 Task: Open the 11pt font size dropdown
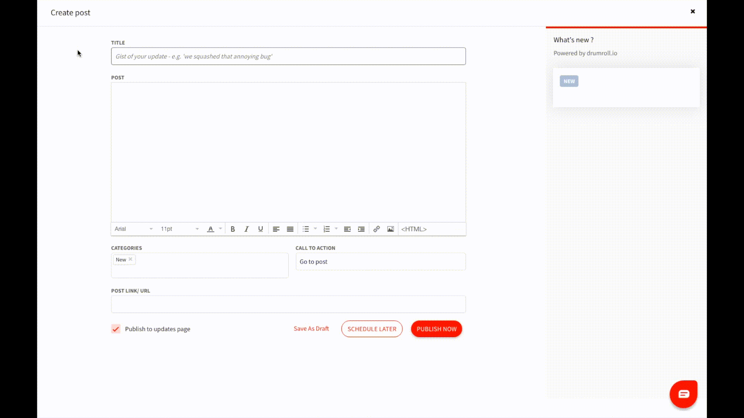point(179,229)
